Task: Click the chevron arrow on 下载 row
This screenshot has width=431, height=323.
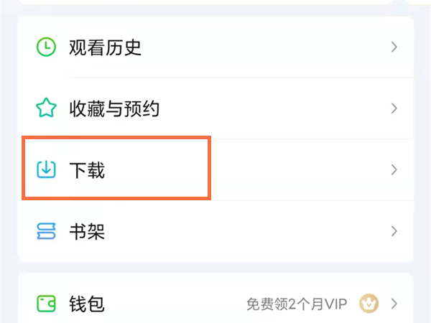Action: point(394,170)
